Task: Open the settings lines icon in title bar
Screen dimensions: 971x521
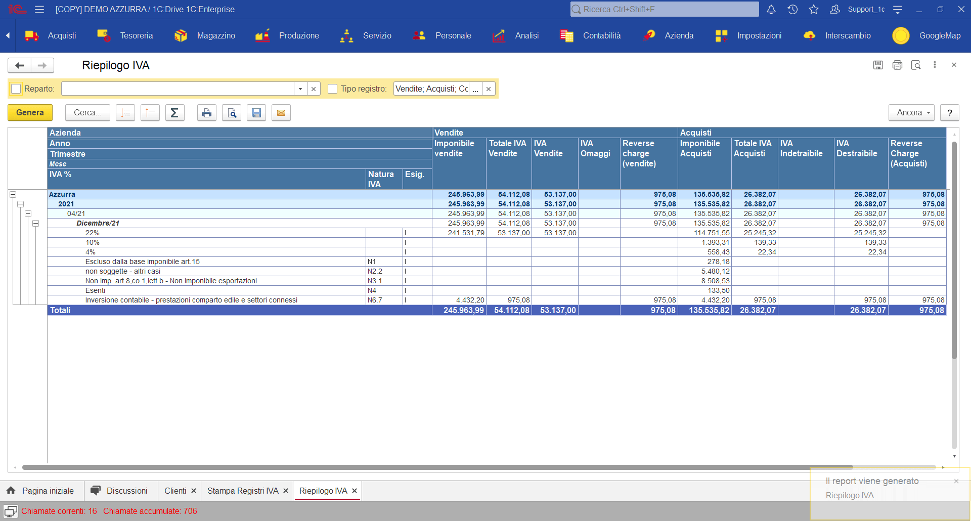Action: pyautogui.click(x=898, y=9)
